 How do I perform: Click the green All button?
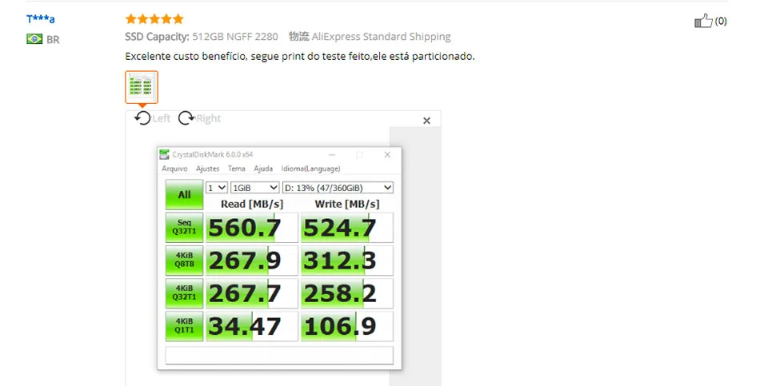[x=184, y=195]
